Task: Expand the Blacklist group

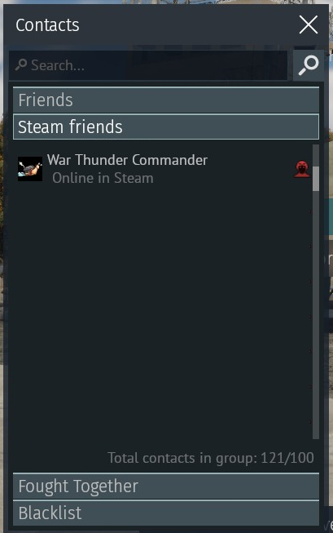Action: (166, 513)
